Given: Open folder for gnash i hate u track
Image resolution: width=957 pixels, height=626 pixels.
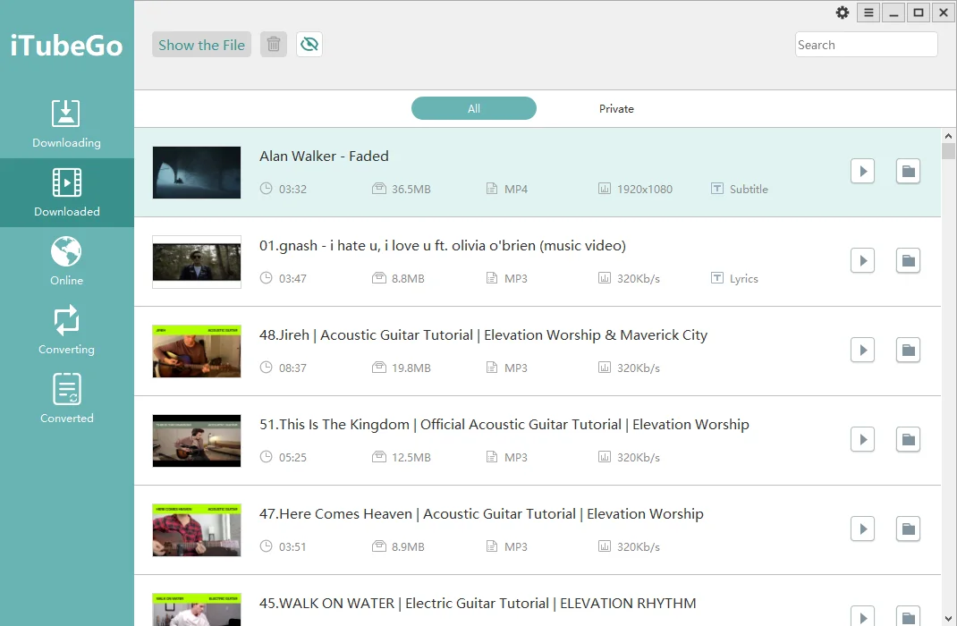Looking at the screenshot, I should pos(908,260).
